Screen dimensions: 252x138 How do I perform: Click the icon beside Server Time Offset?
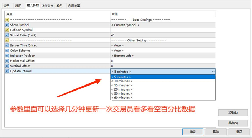pos(7,45)
